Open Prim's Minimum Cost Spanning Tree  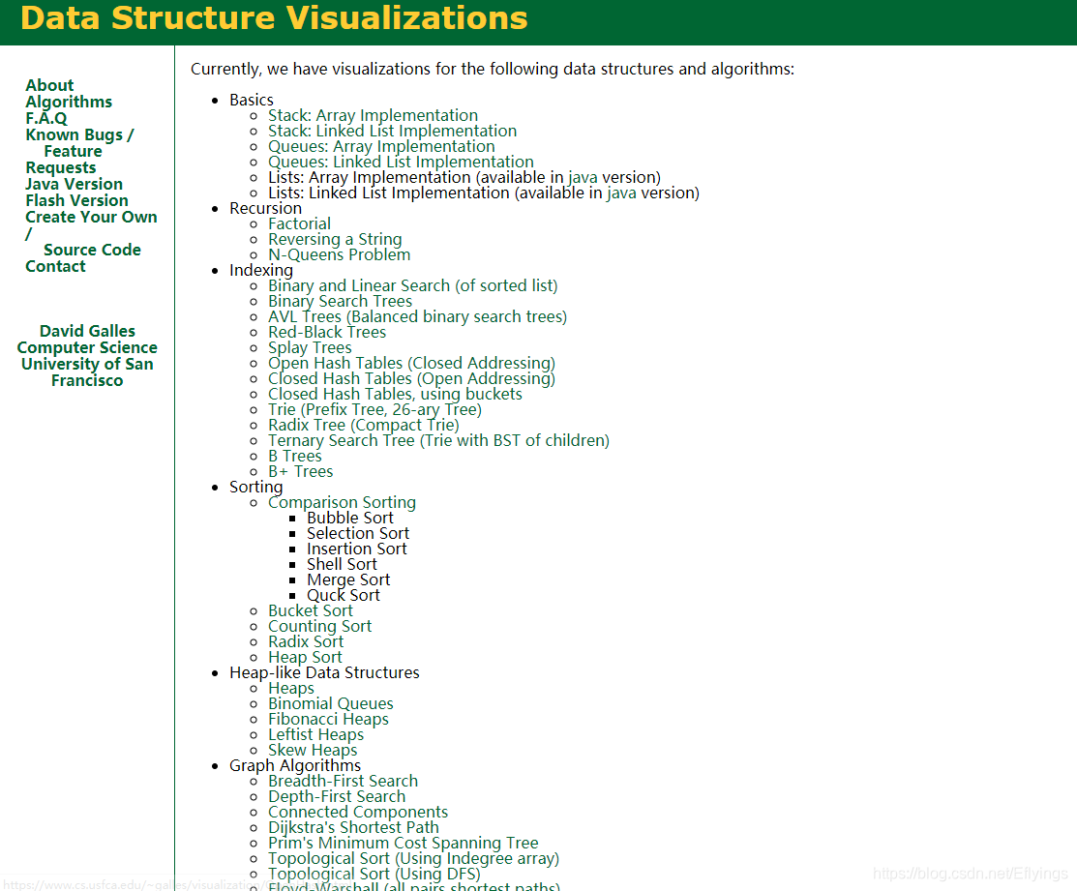click(x=404, y=843)
